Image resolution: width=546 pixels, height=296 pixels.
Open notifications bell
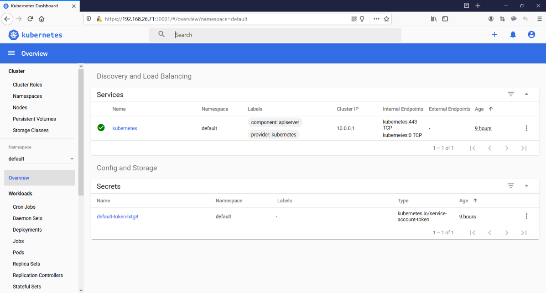point(513,35)
